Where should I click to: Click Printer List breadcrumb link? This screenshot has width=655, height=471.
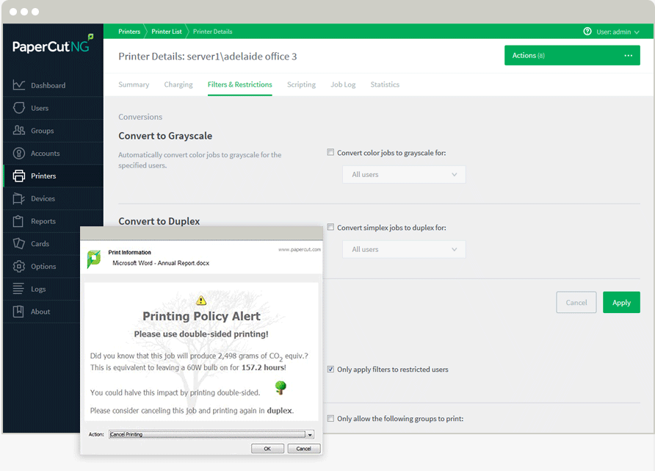tap(167, 32)
